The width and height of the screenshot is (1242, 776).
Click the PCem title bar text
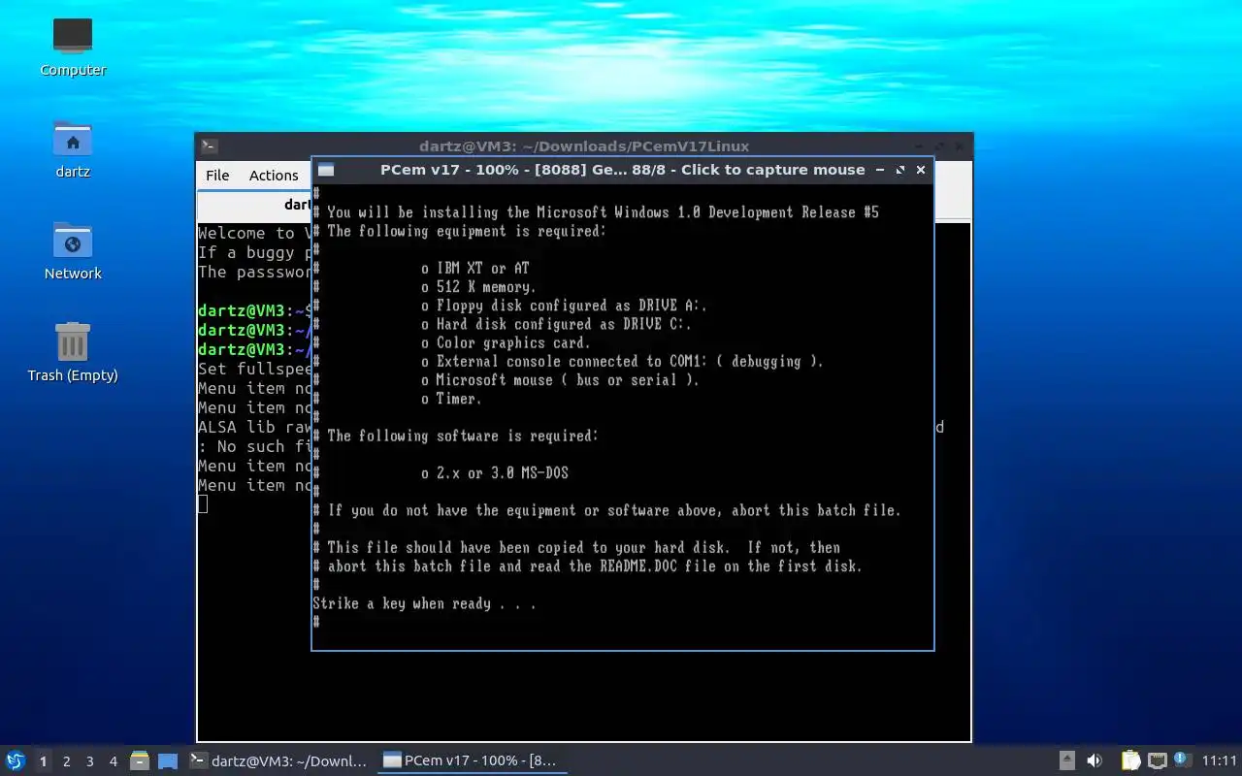622,170
